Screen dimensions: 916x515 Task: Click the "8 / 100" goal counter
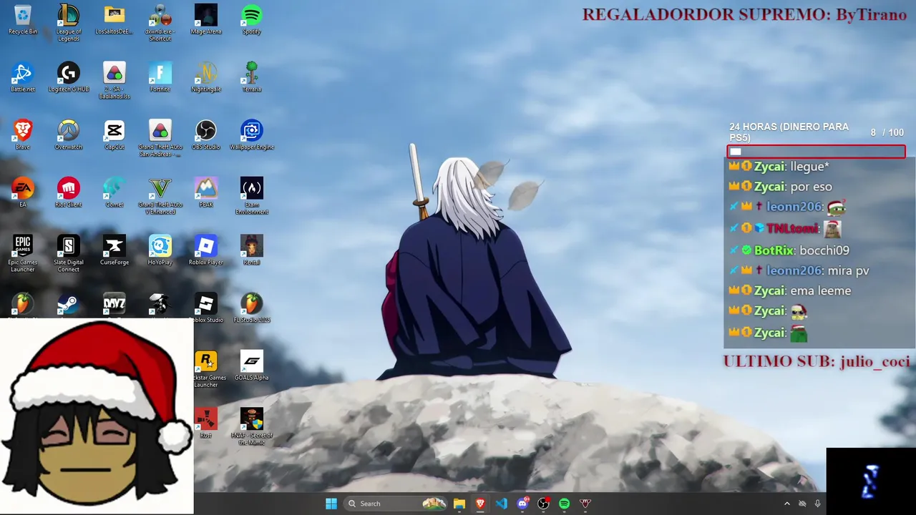(887, 132)
